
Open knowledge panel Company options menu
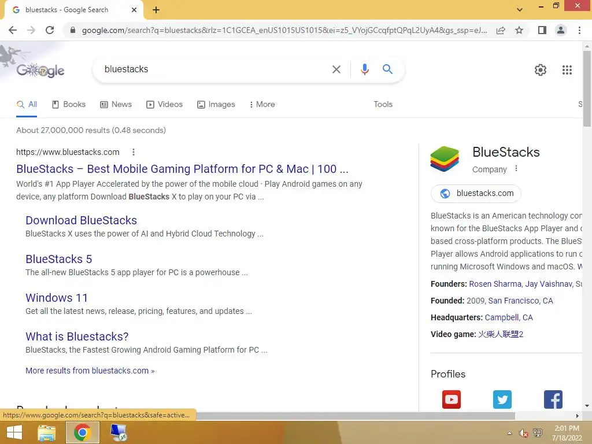point(516,169)
